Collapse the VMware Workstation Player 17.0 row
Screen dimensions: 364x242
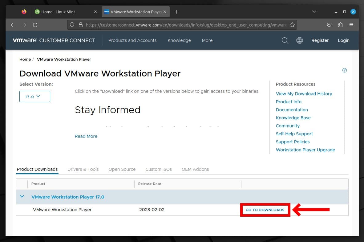(x=22, y=196)
